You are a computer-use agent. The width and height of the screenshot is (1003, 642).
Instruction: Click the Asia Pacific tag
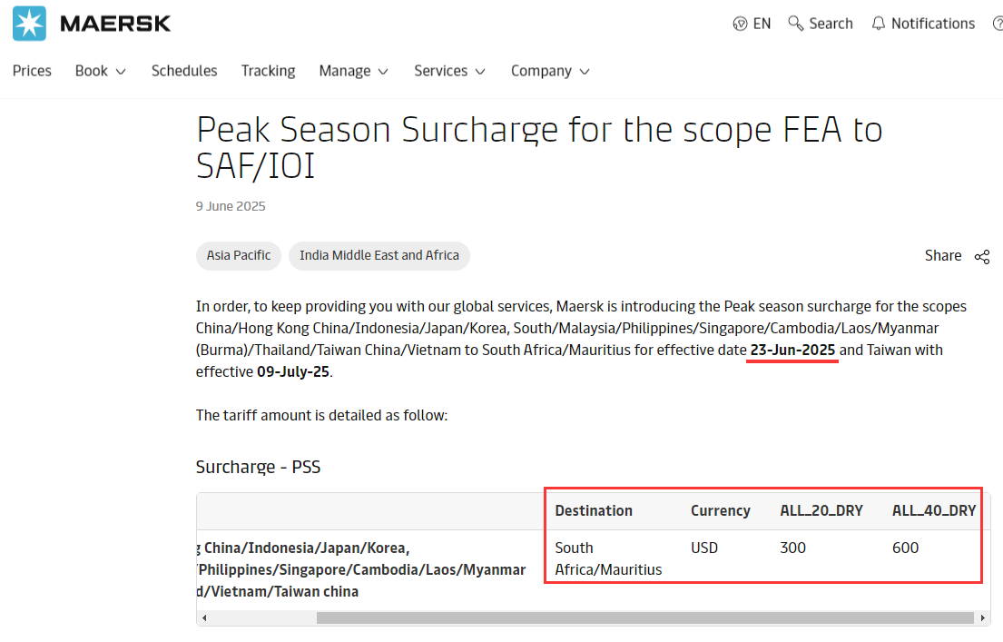239,255
